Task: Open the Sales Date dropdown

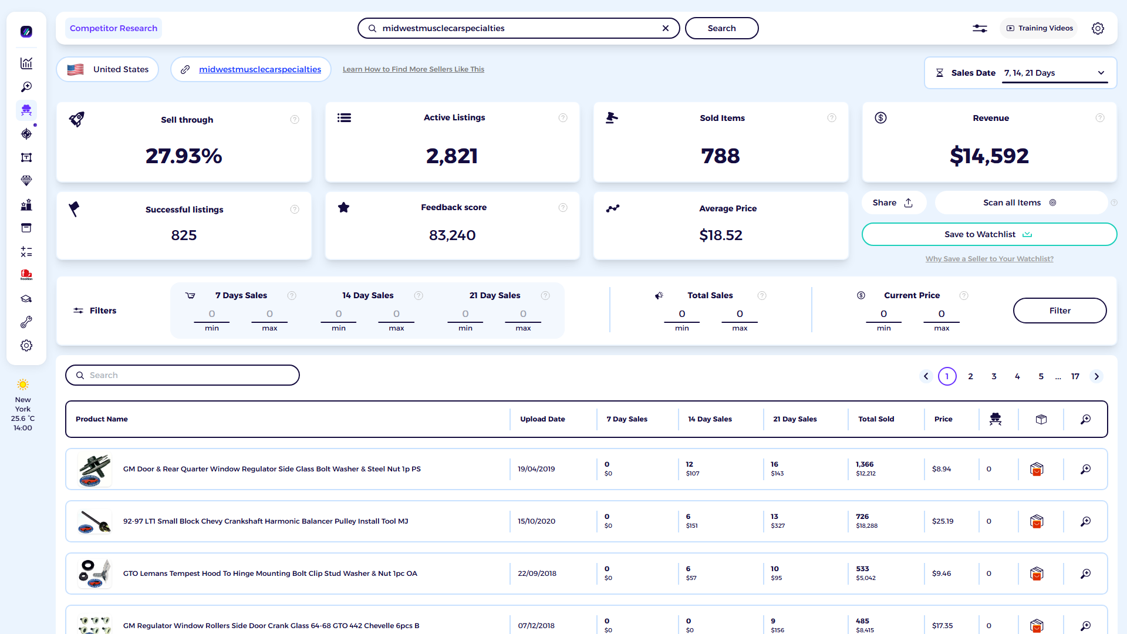Action: (x=1055, y=73)
